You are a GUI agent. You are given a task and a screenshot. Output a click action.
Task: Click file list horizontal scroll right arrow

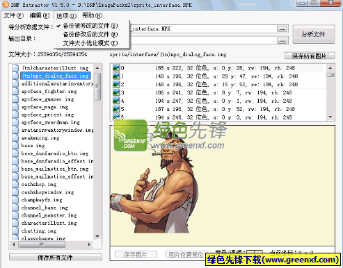click(89, 244)
